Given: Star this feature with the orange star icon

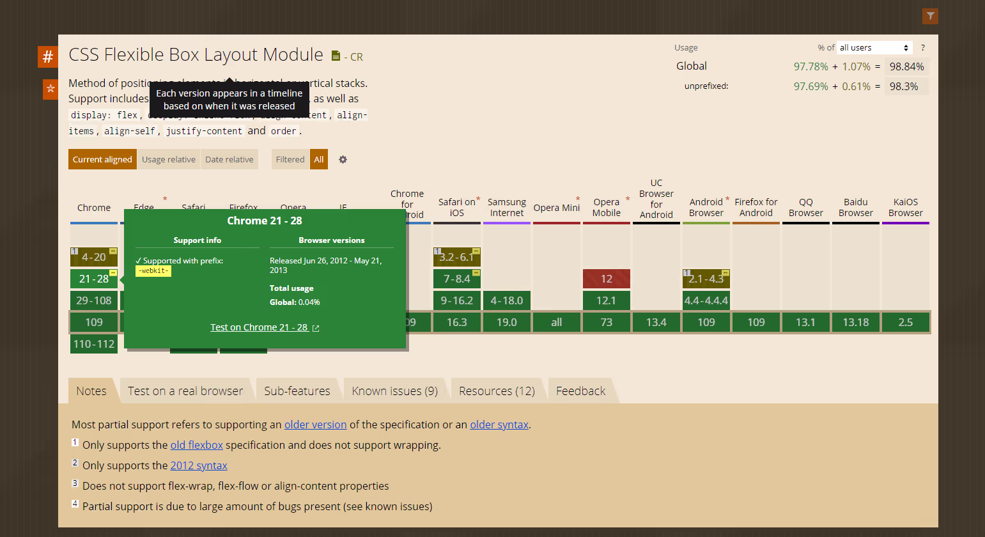Looking at the screenshot, I should pos(50,89).
